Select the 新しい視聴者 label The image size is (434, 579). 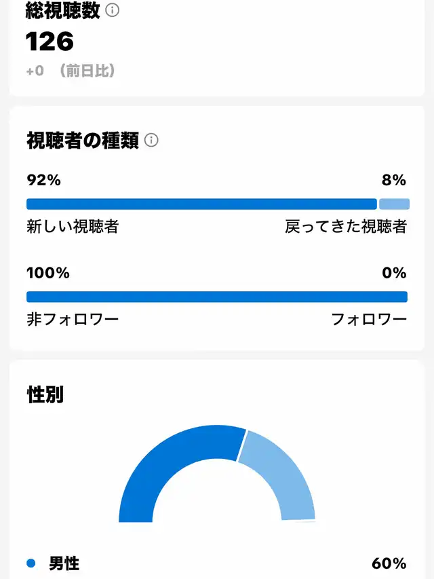[73, 226]
